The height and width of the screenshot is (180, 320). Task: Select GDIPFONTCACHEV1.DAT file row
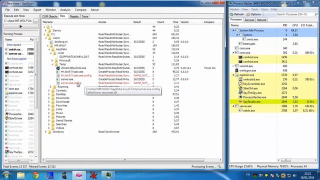coord(74,56)
